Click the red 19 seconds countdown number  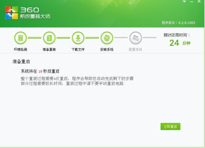tap(40, 72)
